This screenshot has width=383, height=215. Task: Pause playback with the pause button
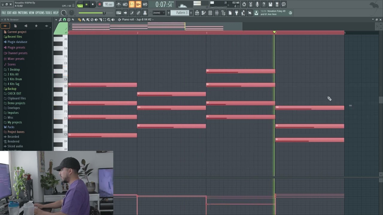click(86, 4)
